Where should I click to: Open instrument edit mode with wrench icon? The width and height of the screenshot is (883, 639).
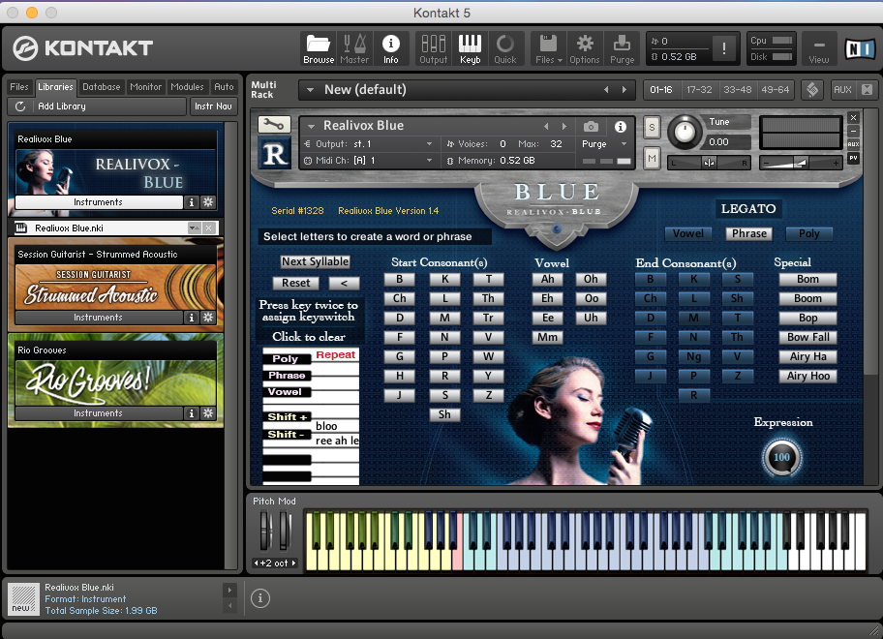coord(274,124)
